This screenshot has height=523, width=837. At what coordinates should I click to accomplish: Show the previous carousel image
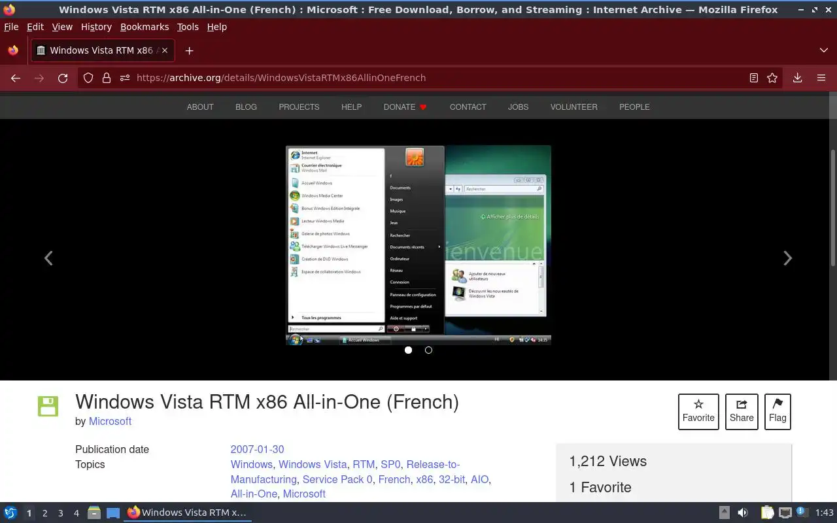coord(48,258)
